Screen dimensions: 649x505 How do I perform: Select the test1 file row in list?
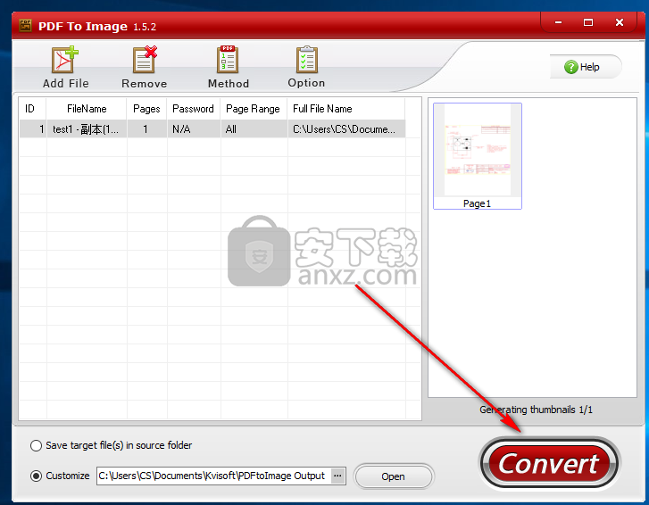[x=86, y=129]
